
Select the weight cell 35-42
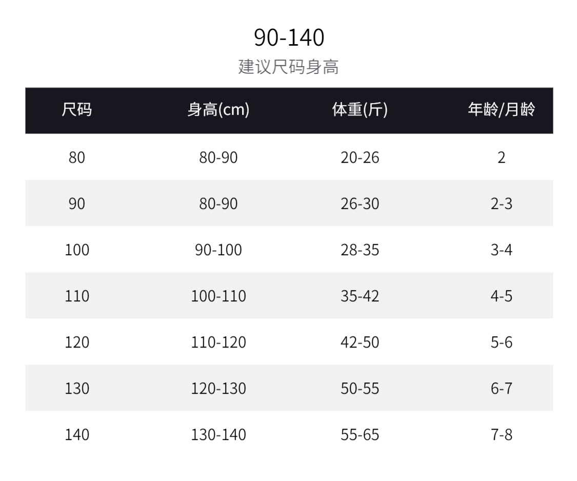click(x=360, y=296)
